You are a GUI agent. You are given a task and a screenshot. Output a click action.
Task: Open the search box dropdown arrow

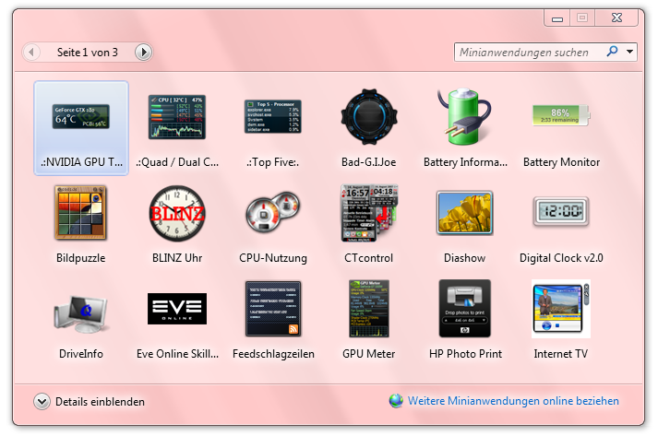pyautogui.click(x=630, y=53)
